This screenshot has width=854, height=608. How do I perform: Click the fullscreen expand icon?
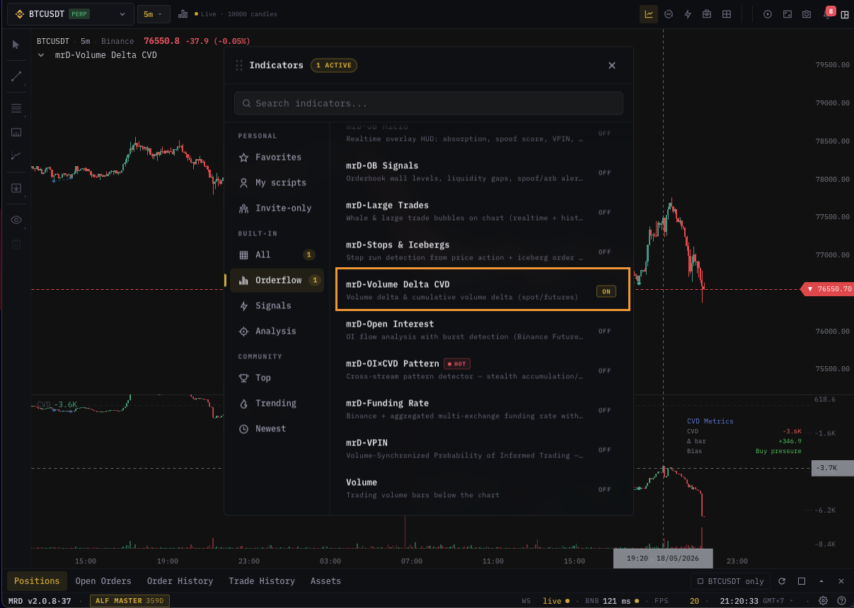[x=787, y=14]
